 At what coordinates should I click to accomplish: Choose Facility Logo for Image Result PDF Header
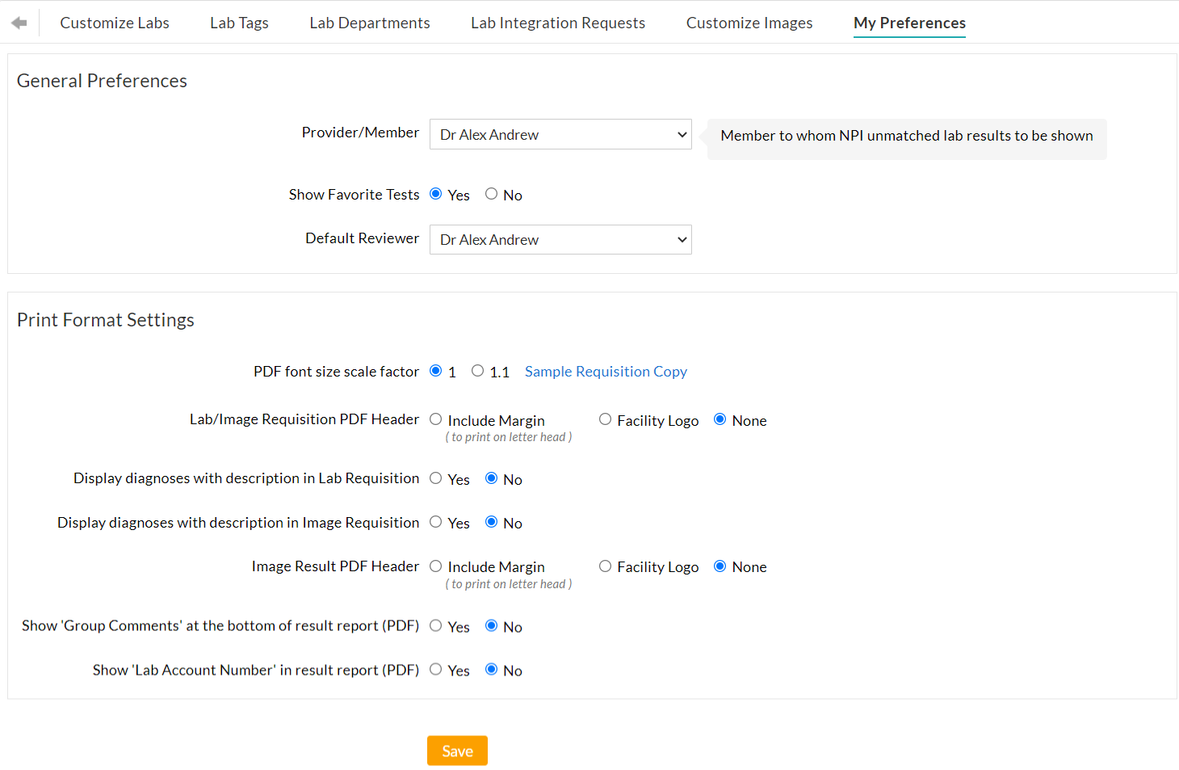point(605,566)
